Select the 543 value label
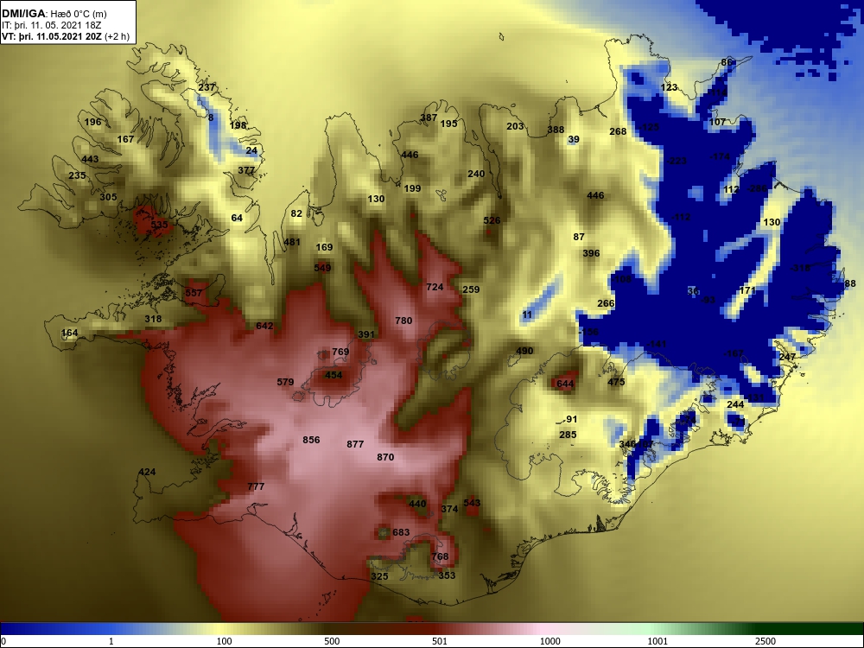Viewport: 864px width, 648px height. (473, 503)
